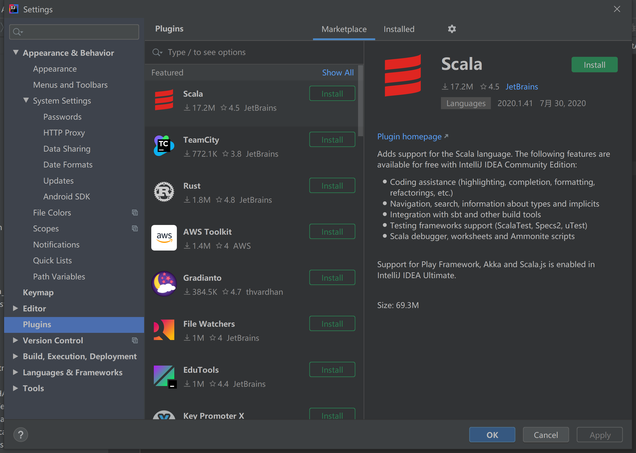The width and height of the screenshot is (636, 453).
Task: Select the Marketplace tab
Action: tap(344, 29)
